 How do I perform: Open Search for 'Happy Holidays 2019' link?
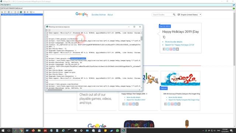tap(180, 45)
